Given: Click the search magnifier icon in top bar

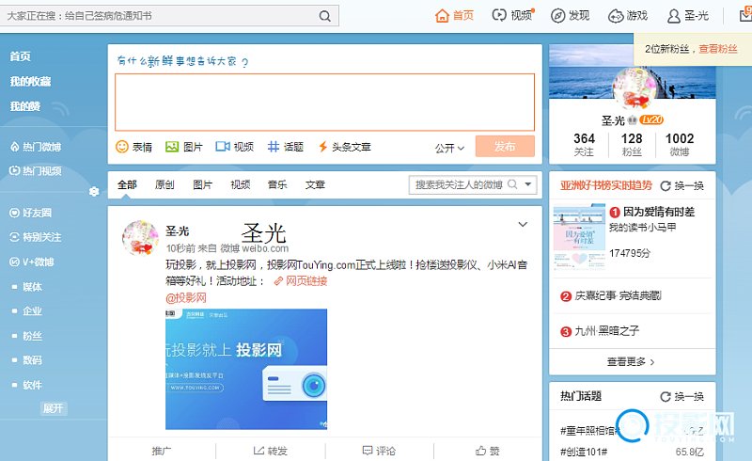Looking at the screenshot, I should 324,16.
